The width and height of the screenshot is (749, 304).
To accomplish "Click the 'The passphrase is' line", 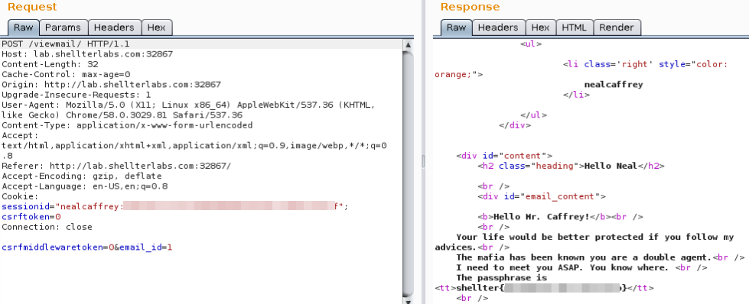I will tap(502, 278).
